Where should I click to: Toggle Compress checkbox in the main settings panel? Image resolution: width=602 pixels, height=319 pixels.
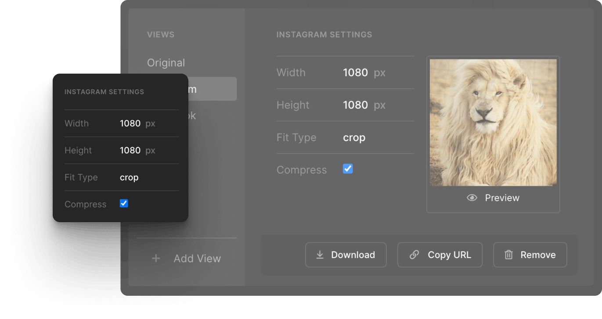[x=348, y=169]
